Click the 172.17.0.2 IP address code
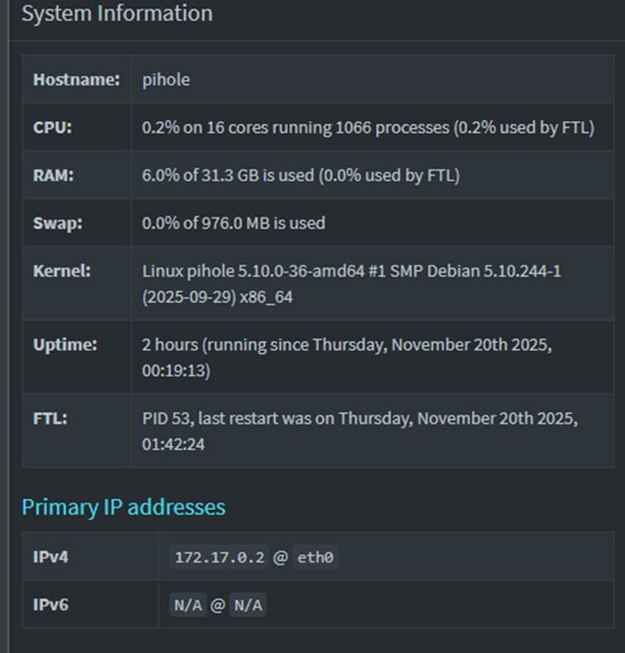 pyautogui.click(x=219, y=558)
